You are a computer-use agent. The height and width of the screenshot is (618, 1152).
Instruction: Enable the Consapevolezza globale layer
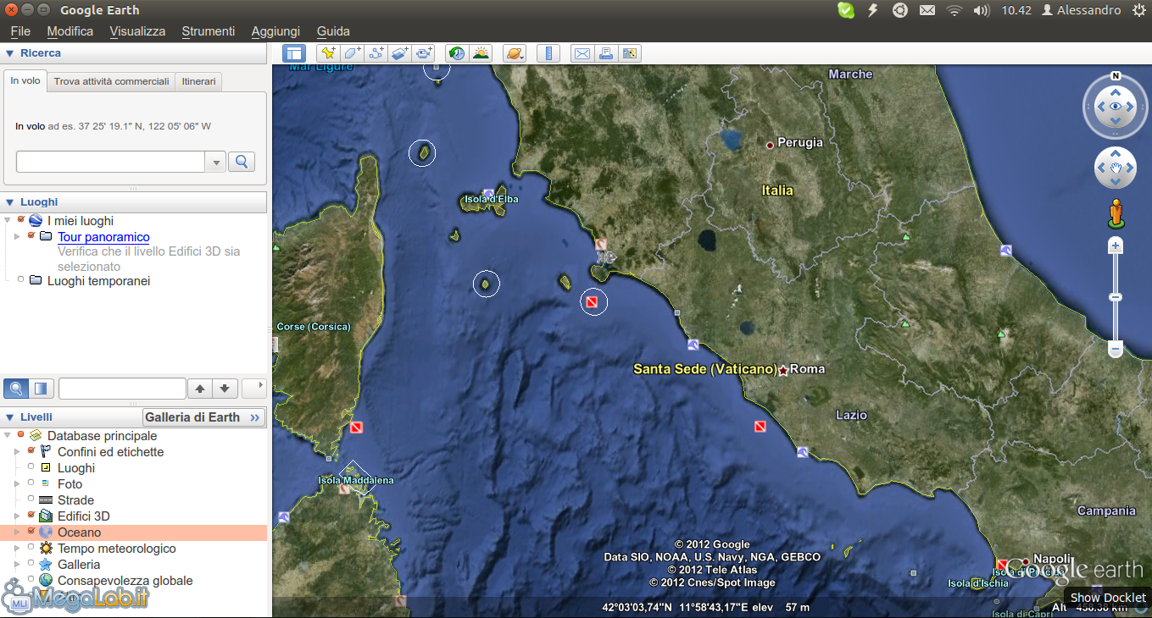point(31,580)
